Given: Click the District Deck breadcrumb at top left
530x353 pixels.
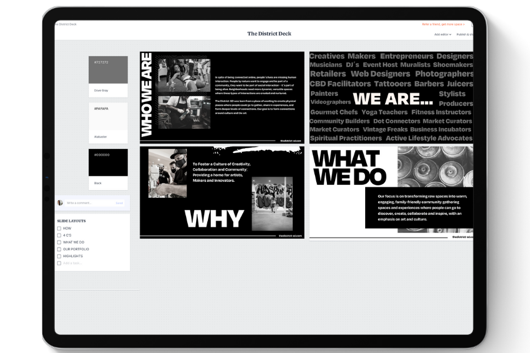Looking at the screenshot, I should 66,24.
